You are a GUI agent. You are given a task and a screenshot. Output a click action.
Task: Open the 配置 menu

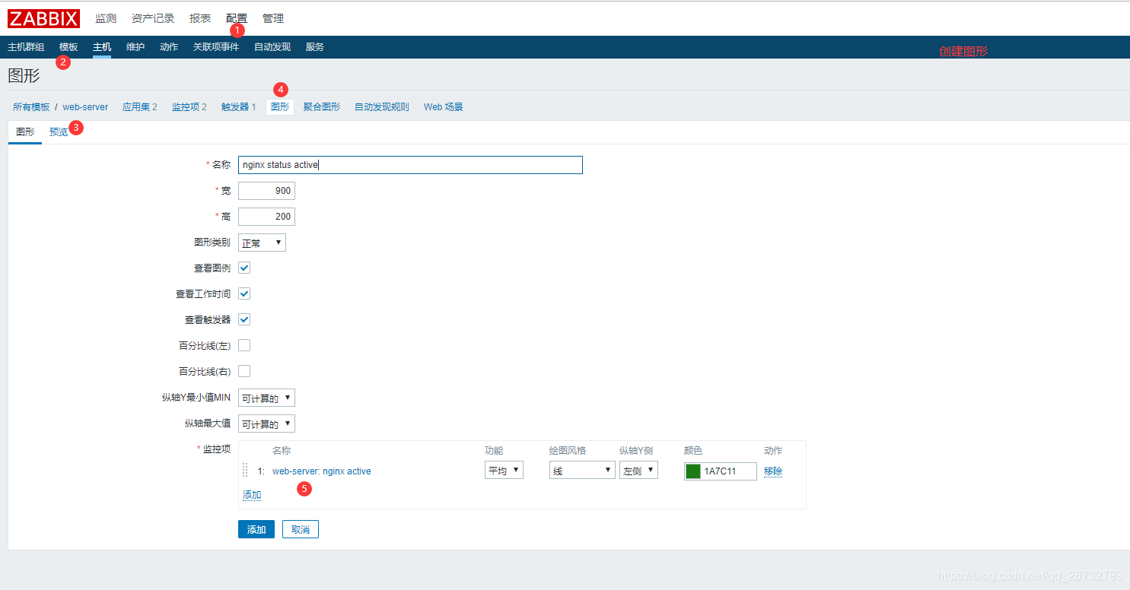pos(237,18)
